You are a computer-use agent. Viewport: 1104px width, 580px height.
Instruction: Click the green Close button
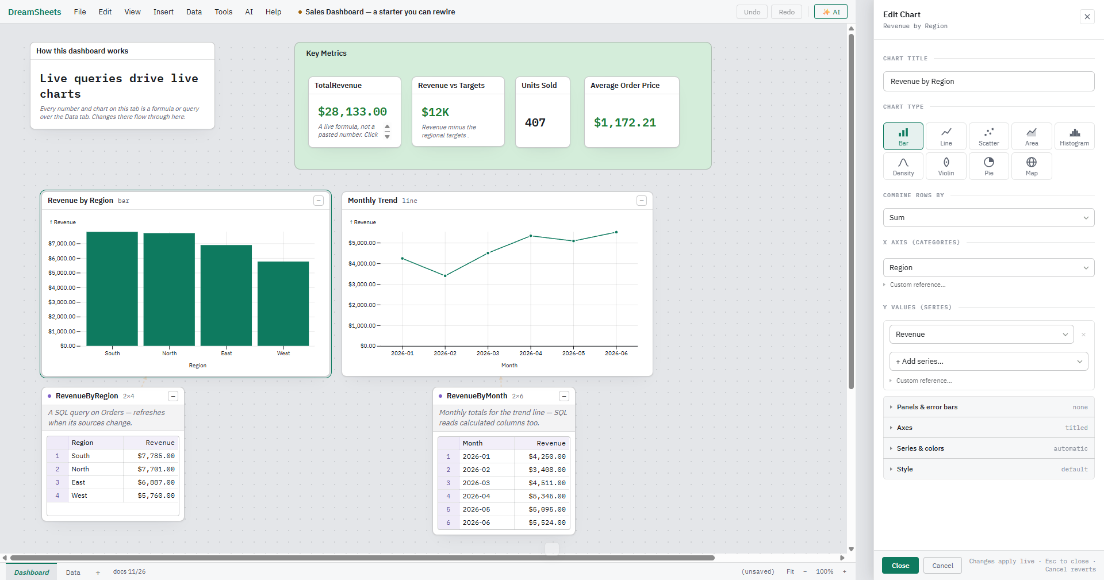pyautogui.click(x=900, y=566)
